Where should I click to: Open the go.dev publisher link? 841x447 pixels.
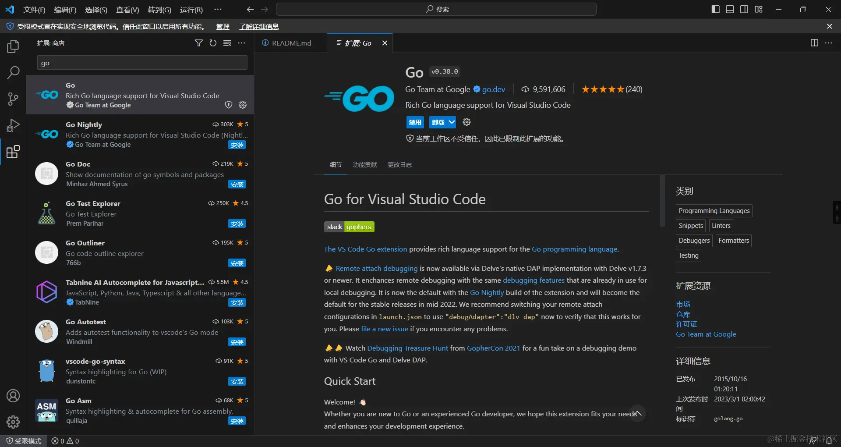coord(494,89)
